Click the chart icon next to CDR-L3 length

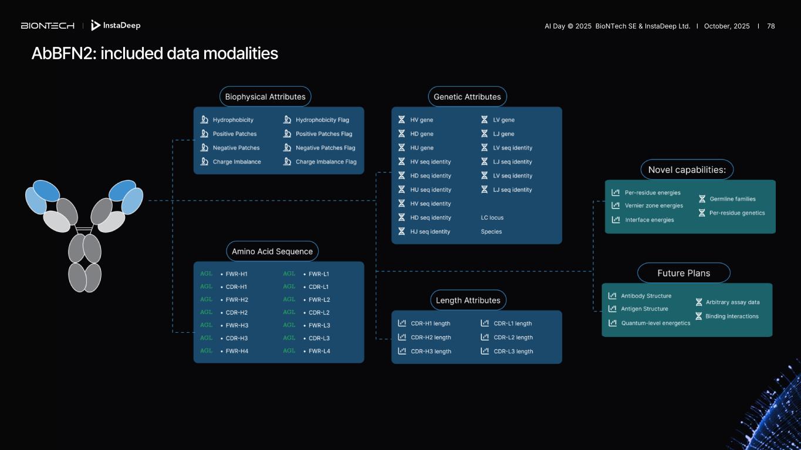coord(485,352)
